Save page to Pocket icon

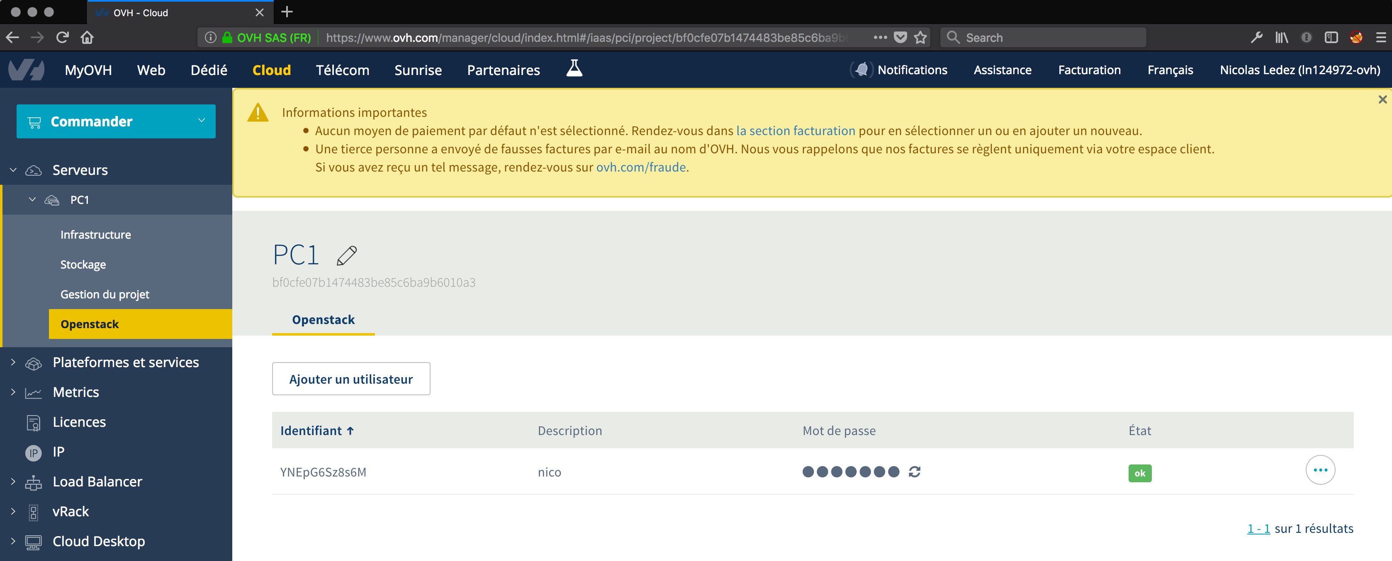pyautogui.click(x=900, y=37)
